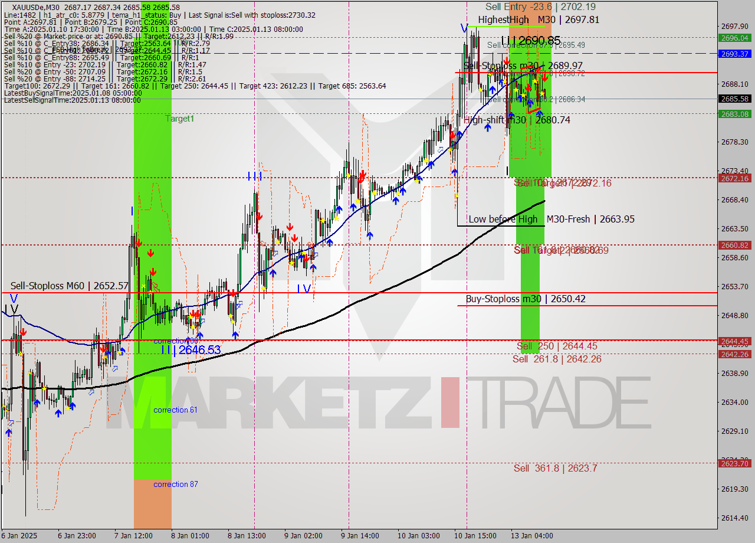This screenshot has width=755, height=543.
Task: Click the 2653.70 price scale value
Action: (734, 286)
